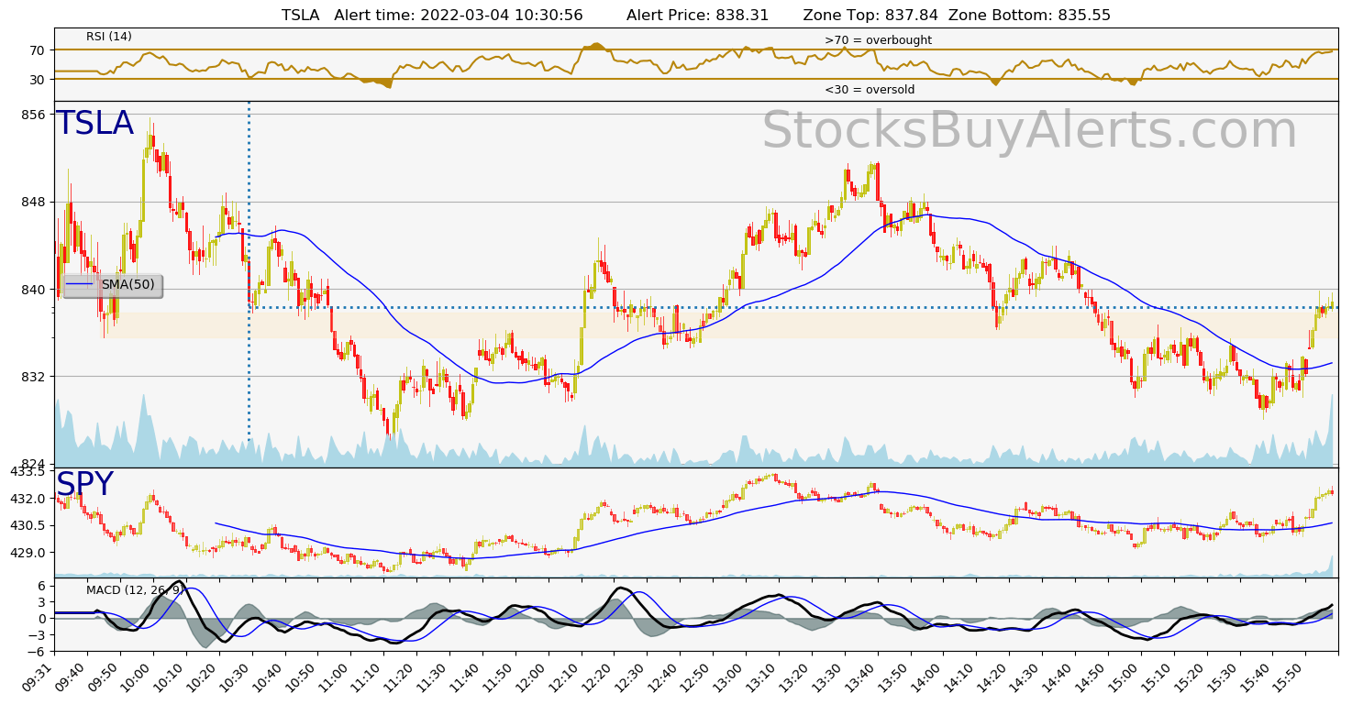Viewport: 1352px width, 704px height.
Task: Click the shaded buy-zone band
Action: [x=719, y=325]
